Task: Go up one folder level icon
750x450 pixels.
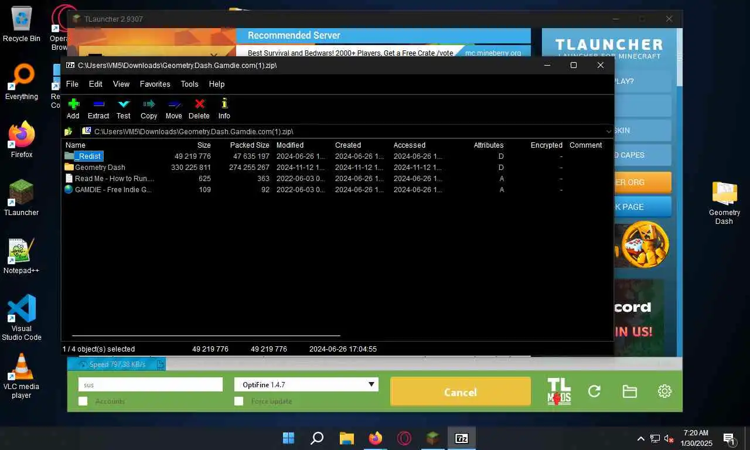Action: click(69, 131)
